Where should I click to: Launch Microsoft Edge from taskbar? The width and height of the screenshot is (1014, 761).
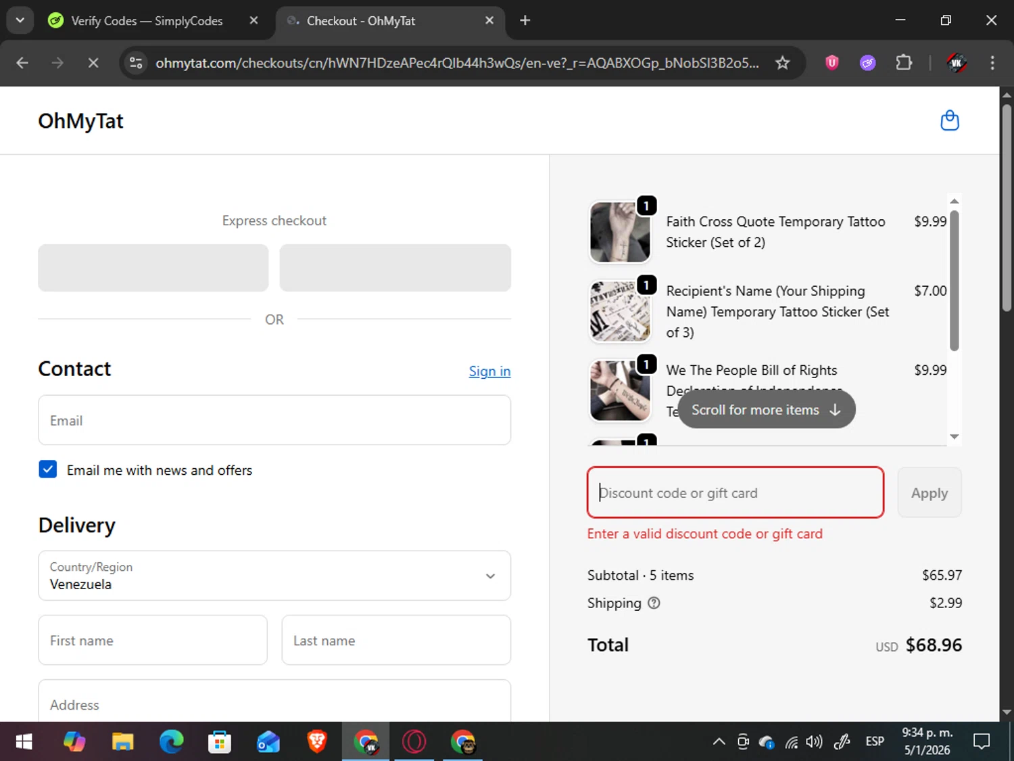[171, 742]
